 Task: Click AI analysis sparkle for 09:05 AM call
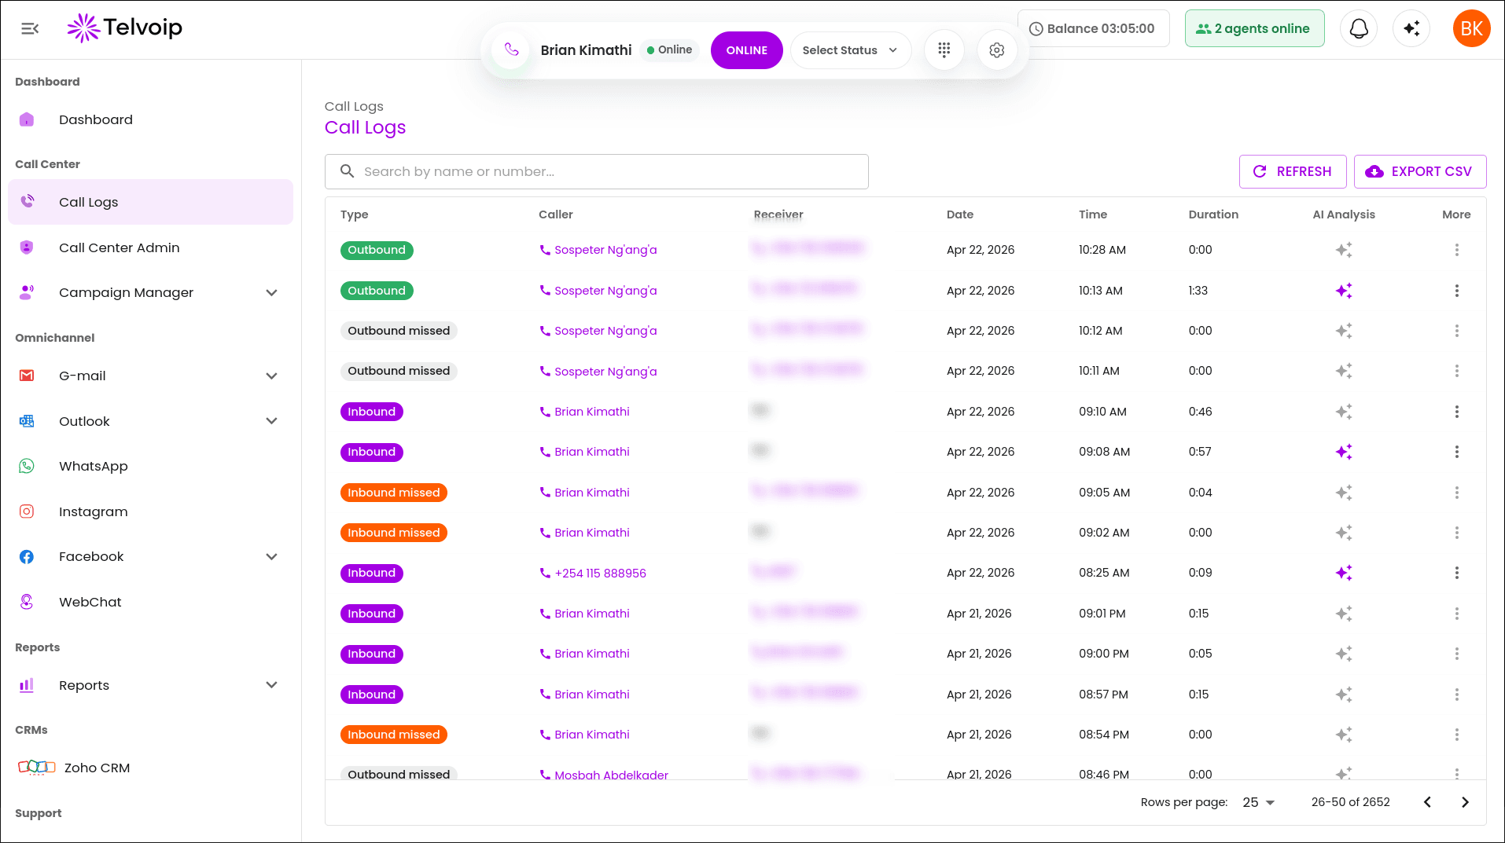point(1344,493)
